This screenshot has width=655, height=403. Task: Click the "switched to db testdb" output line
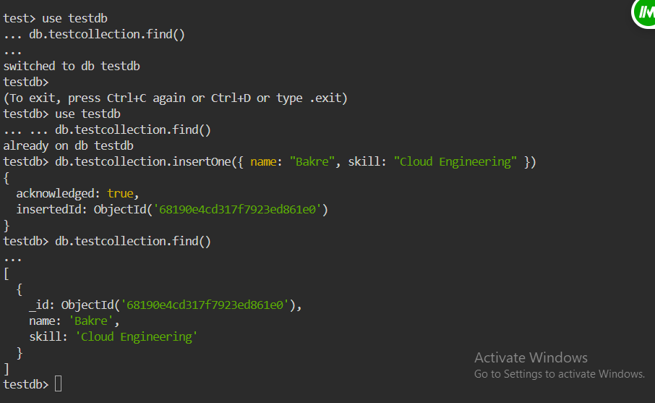(x=72, y=66)
